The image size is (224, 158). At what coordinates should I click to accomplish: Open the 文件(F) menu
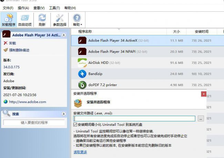click(x=8, y=8)
